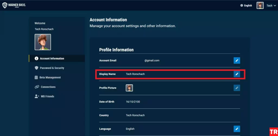Click the info icon beside Account Information
278x136 pixels.
pyautogui.click(x=36, y=58)
